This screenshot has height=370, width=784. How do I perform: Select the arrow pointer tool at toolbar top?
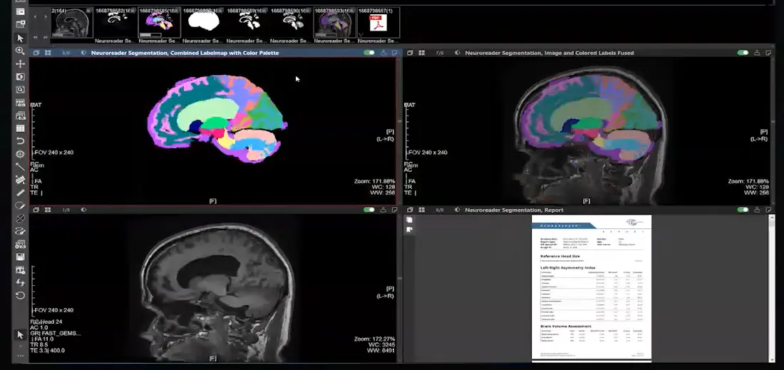[20, 38]
